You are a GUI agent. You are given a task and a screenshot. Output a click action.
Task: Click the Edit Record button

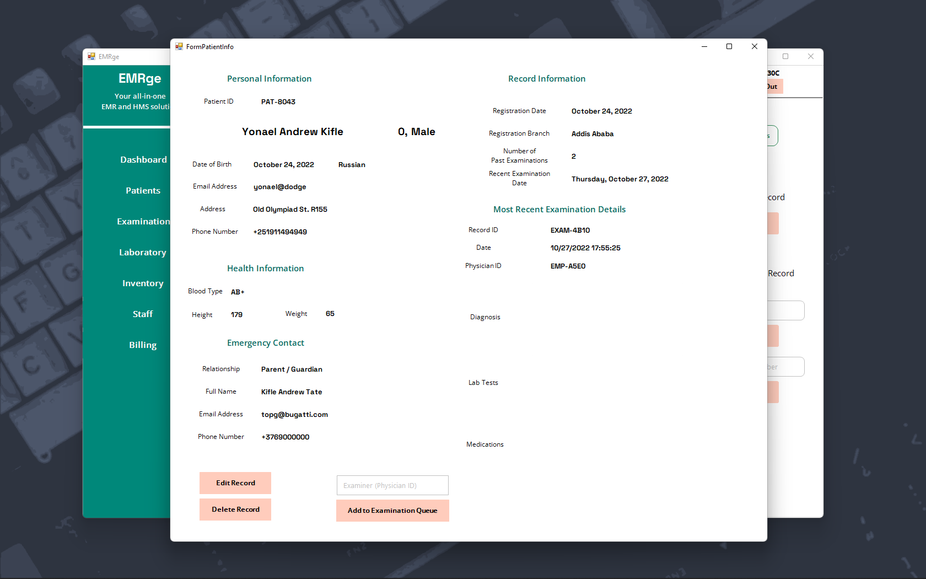coord(235,482)
